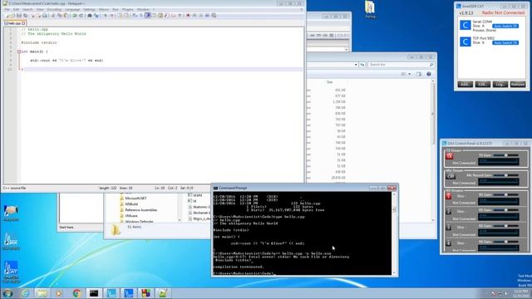Click the Find binoculars icon in Notepad++

(90, 16)
